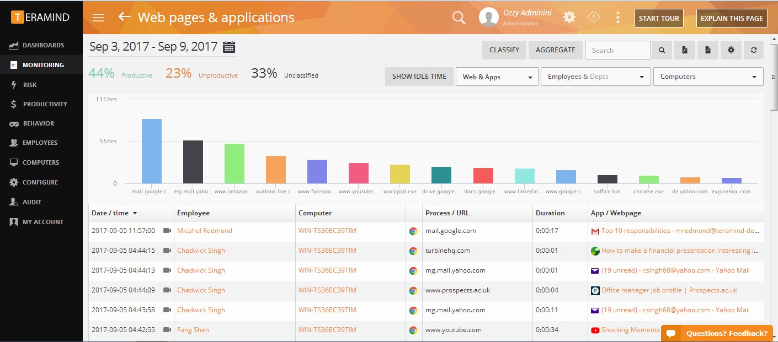Open the Web & Apps dropdown
This screenshot has width=778, height=342.
[x=497, y=77]
